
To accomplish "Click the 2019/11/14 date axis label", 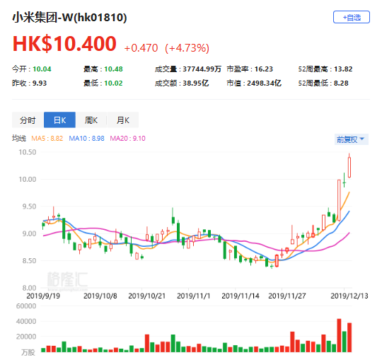I will (241, 296).
